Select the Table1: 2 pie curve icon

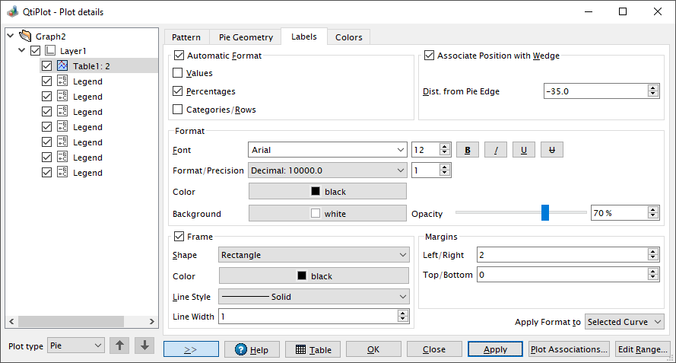[x=62, y=65]
